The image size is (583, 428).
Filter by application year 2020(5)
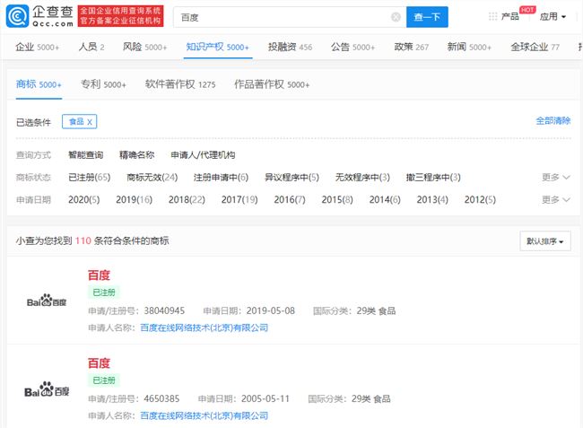tap(84, 200)
